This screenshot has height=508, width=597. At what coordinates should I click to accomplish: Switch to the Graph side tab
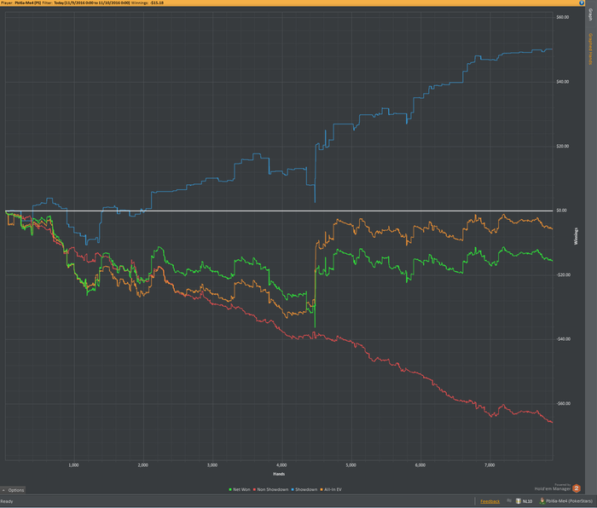pyautogui.click(x=590, y=15)
